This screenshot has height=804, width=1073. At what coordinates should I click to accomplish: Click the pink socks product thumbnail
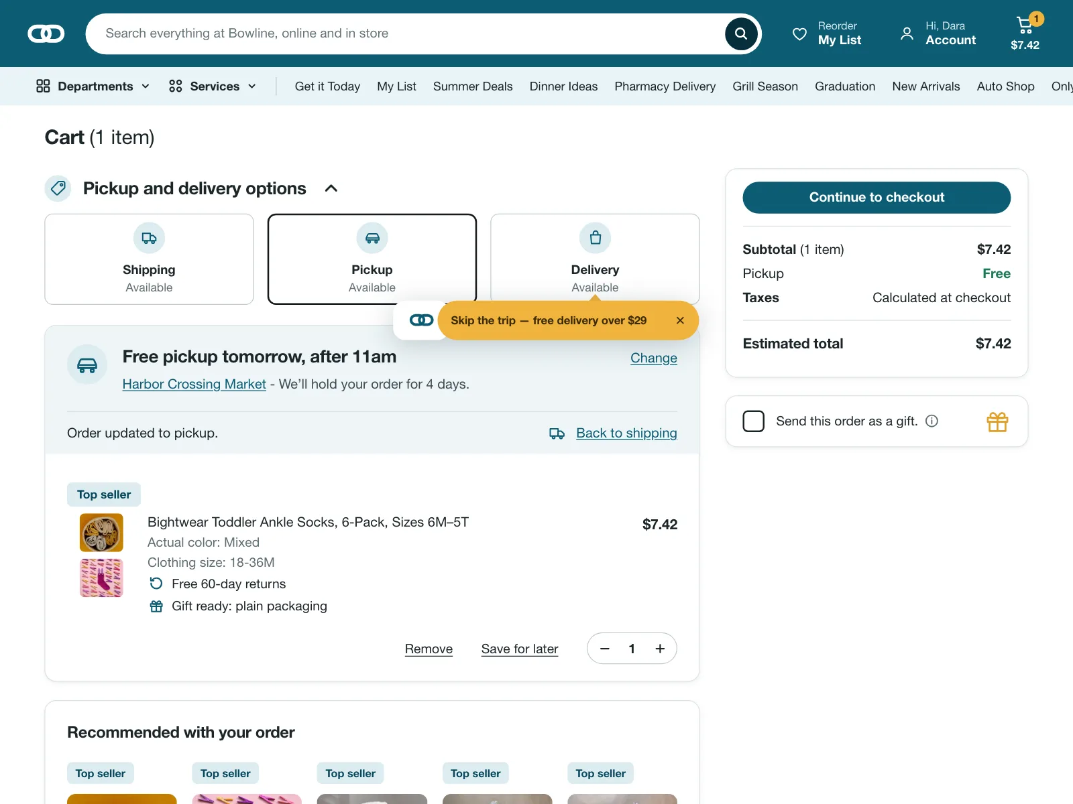[101, 578]
